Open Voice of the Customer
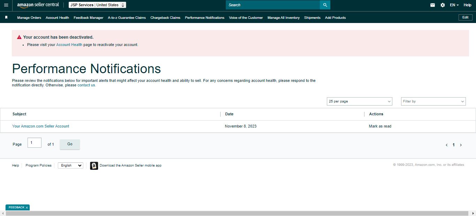Image resolution: width=476 pixels, height=216 pixels. pos(246,17)
